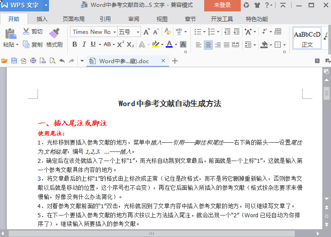This screenshot has height=237, width=331.
Task: Click the character shading A icon
Action: pyautogui.click(x=183, y=44)
